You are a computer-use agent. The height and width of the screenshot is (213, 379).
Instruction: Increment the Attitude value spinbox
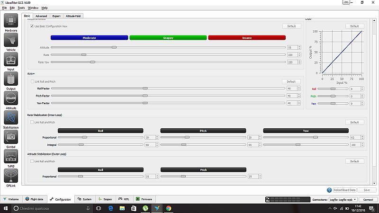pyautogui.click(x=299, y=46)
